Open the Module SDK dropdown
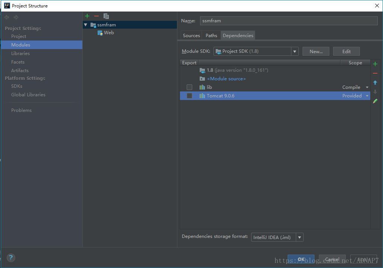Image resolution: width=383 pixels, height=268 pixels. 295,51
